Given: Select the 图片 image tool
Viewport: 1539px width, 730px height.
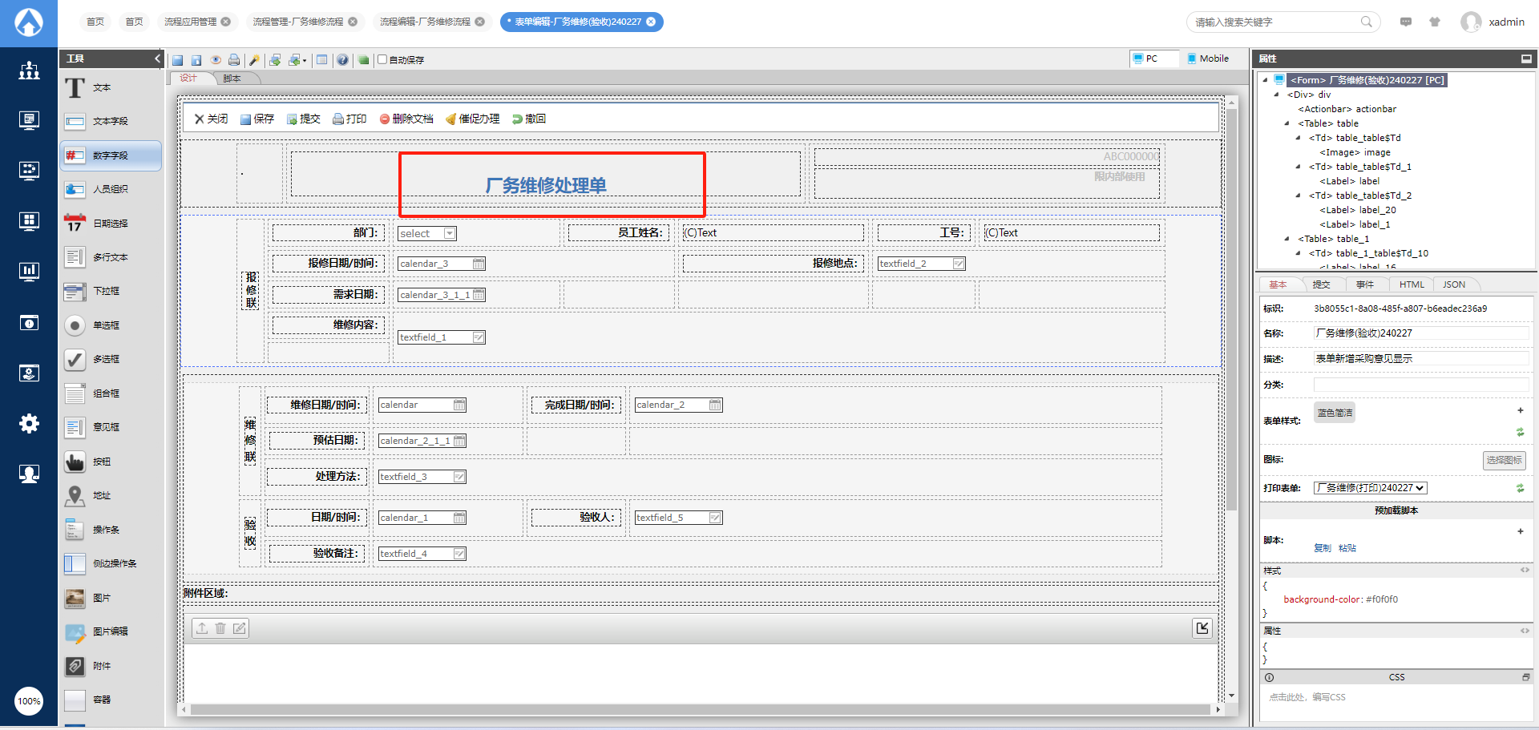Looking at the screenshot, I should pyautogui.click(x=111, y=598).
